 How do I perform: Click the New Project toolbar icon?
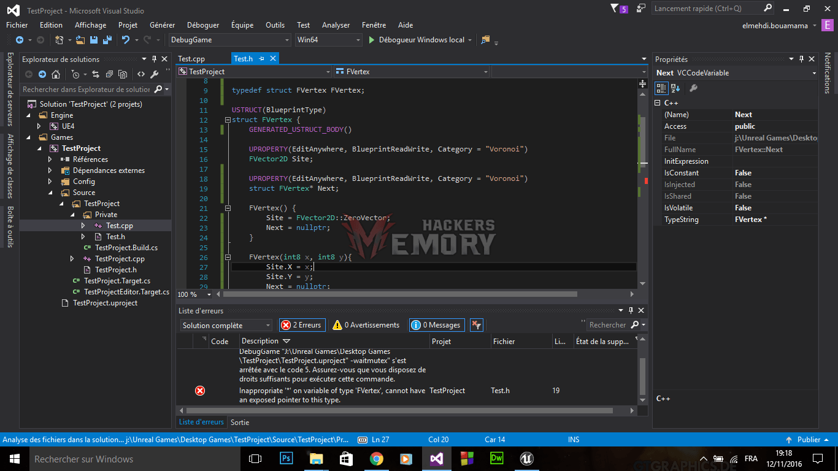click(x=60, y=40)
